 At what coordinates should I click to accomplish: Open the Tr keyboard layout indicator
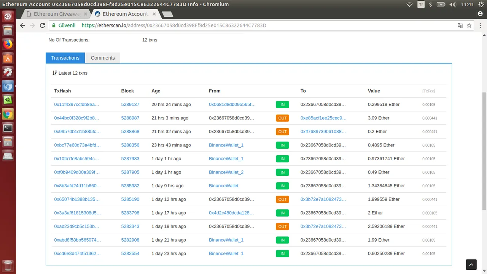coord(421,5)
